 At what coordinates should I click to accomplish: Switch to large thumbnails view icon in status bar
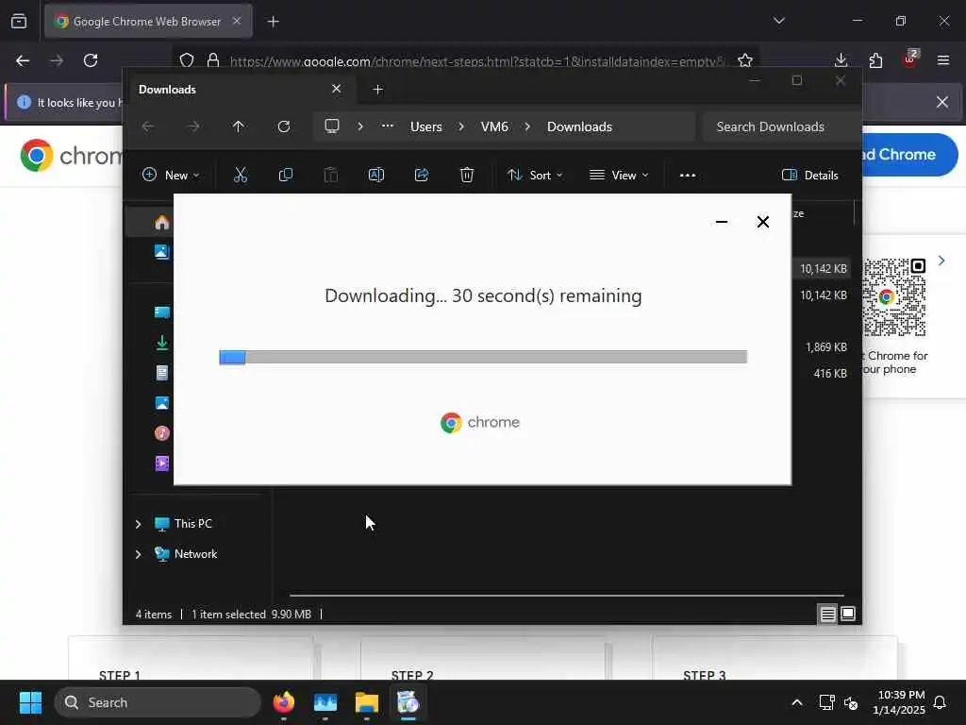(x=848, y=614)
